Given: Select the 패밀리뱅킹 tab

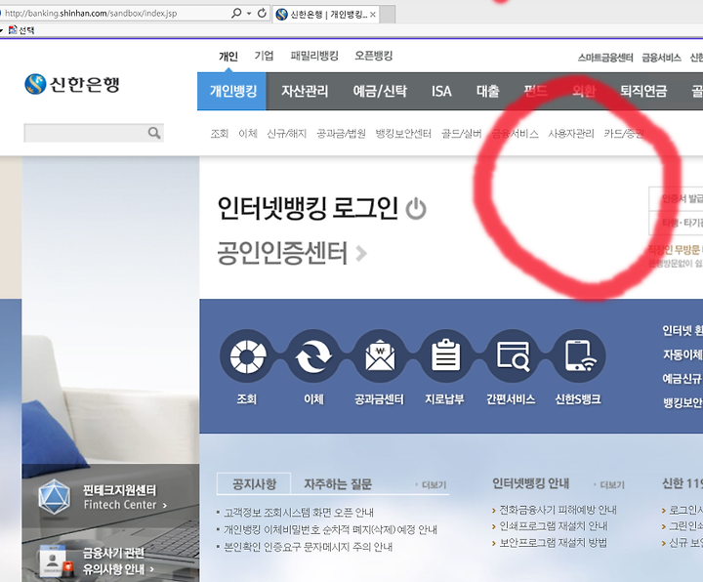Looking at the screenshot, I should click(x=314, y=56).
